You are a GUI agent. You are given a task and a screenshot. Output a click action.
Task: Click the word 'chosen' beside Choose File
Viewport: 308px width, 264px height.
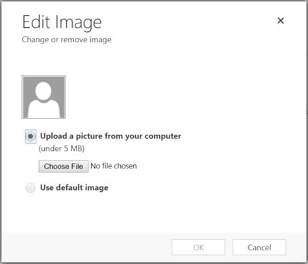click(125, 166)
